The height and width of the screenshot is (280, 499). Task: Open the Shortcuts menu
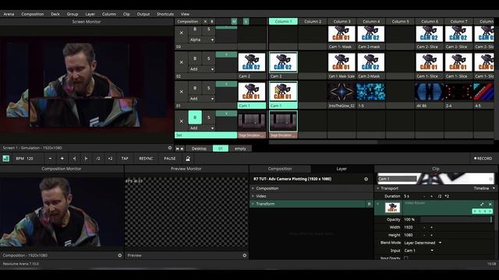point(165,14)
